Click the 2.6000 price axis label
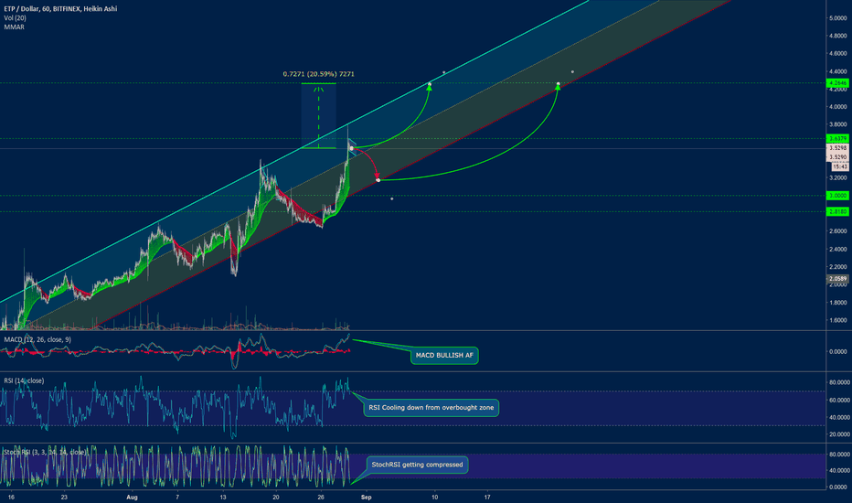The image size is (852, 503). pyautogui.click(x=838, y=231)
